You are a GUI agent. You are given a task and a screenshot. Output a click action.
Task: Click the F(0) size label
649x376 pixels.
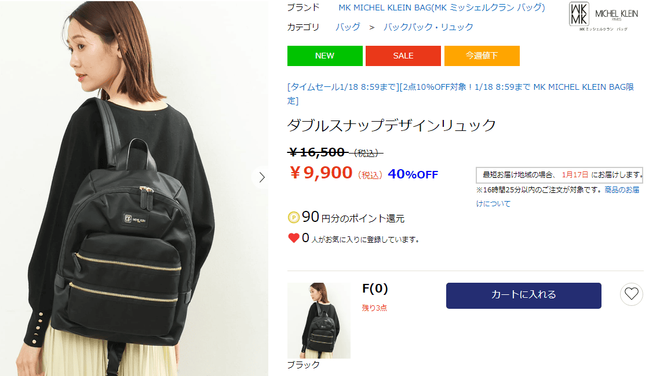375,289
